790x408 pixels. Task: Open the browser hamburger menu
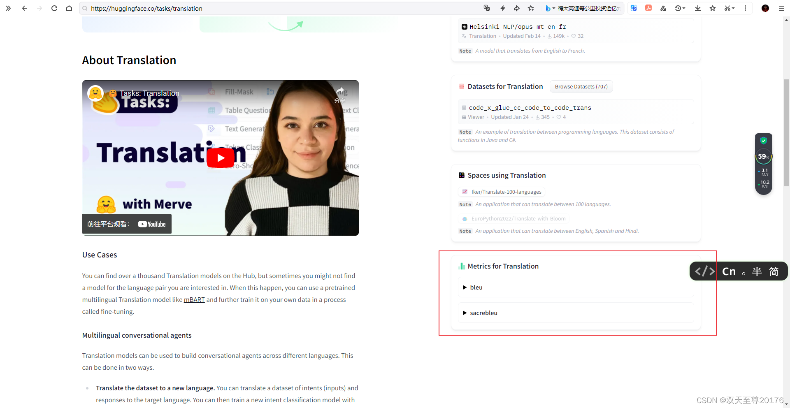782,8
